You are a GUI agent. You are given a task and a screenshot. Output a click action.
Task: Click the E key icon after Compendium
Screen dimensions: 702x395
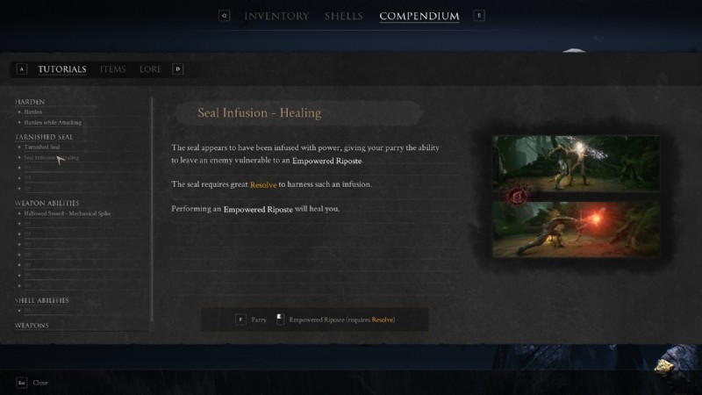(479, 16)
